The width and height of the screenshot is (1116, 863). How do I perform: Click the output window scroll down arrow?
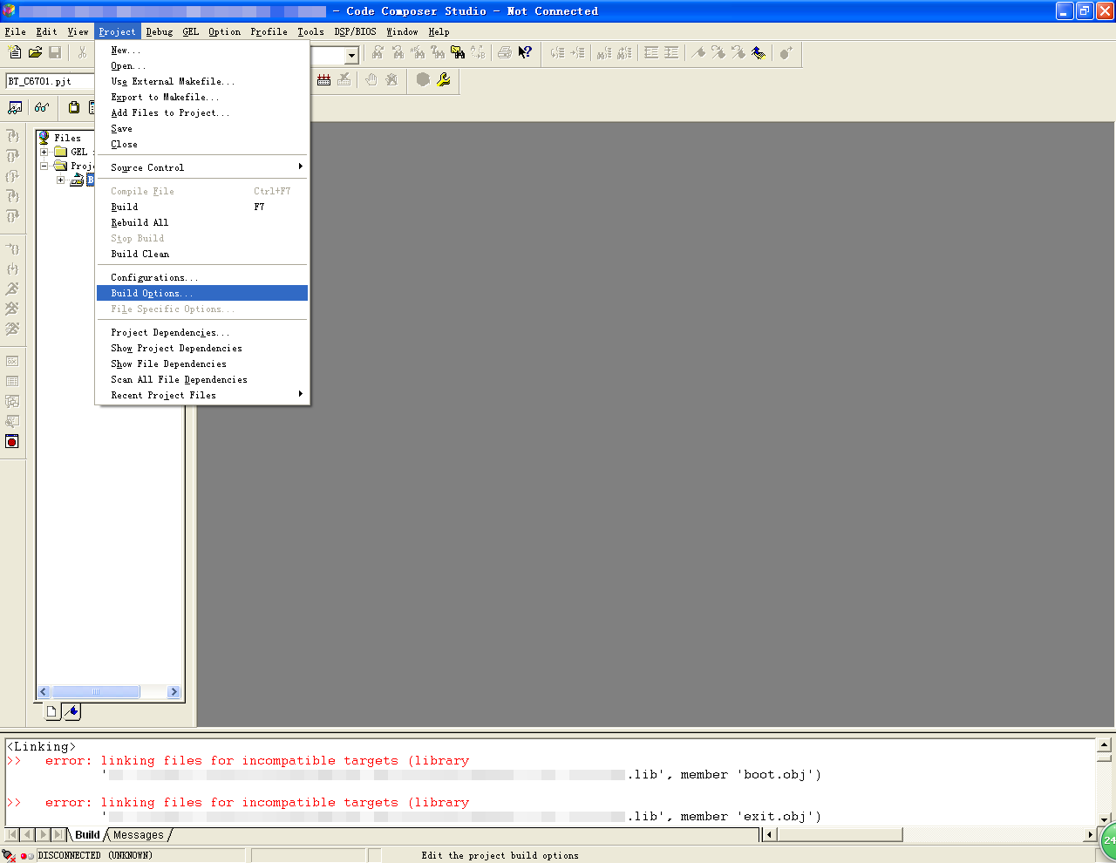click(1104, 819)
